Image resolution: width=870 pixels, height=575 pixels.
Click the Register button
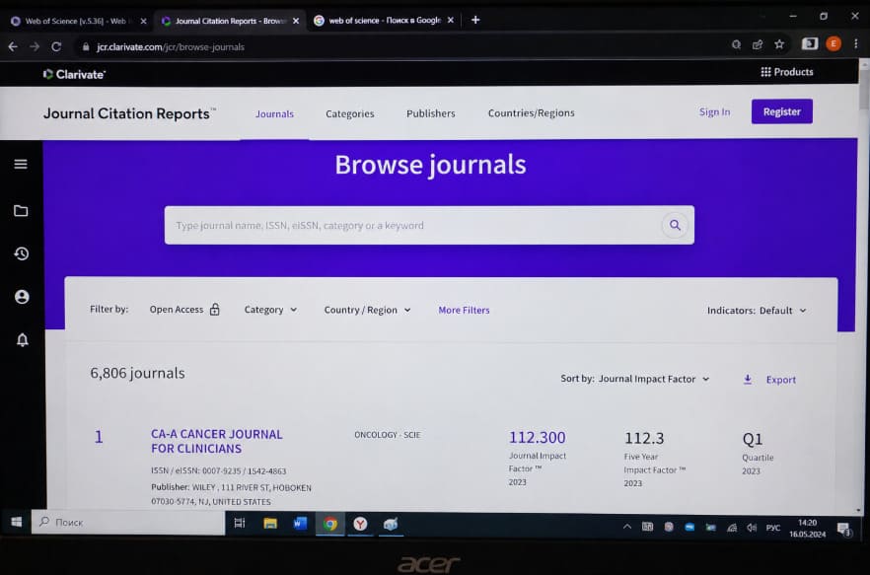coord(782,111)
